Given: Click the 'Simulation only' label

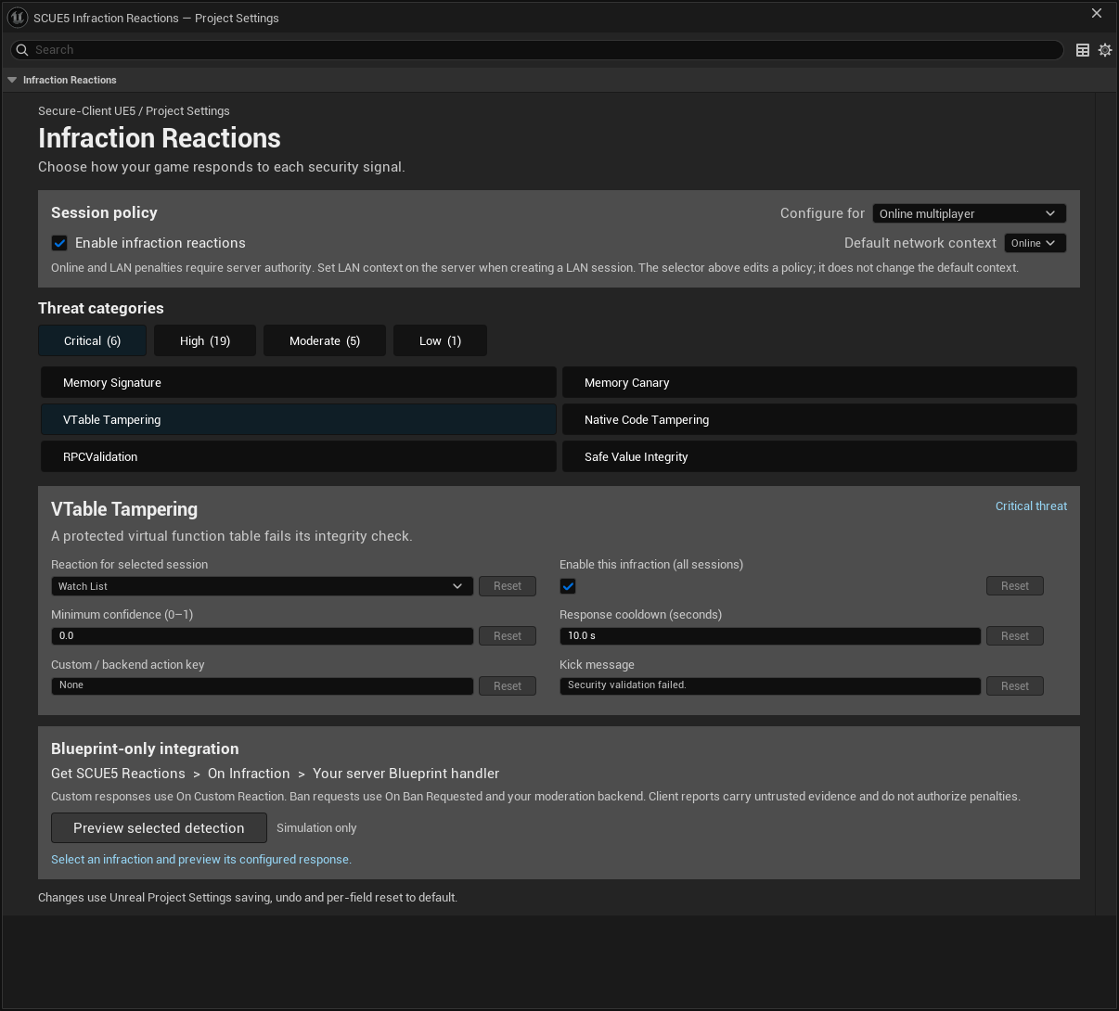Looking at the screenshot, I should [x=316, y=828].
